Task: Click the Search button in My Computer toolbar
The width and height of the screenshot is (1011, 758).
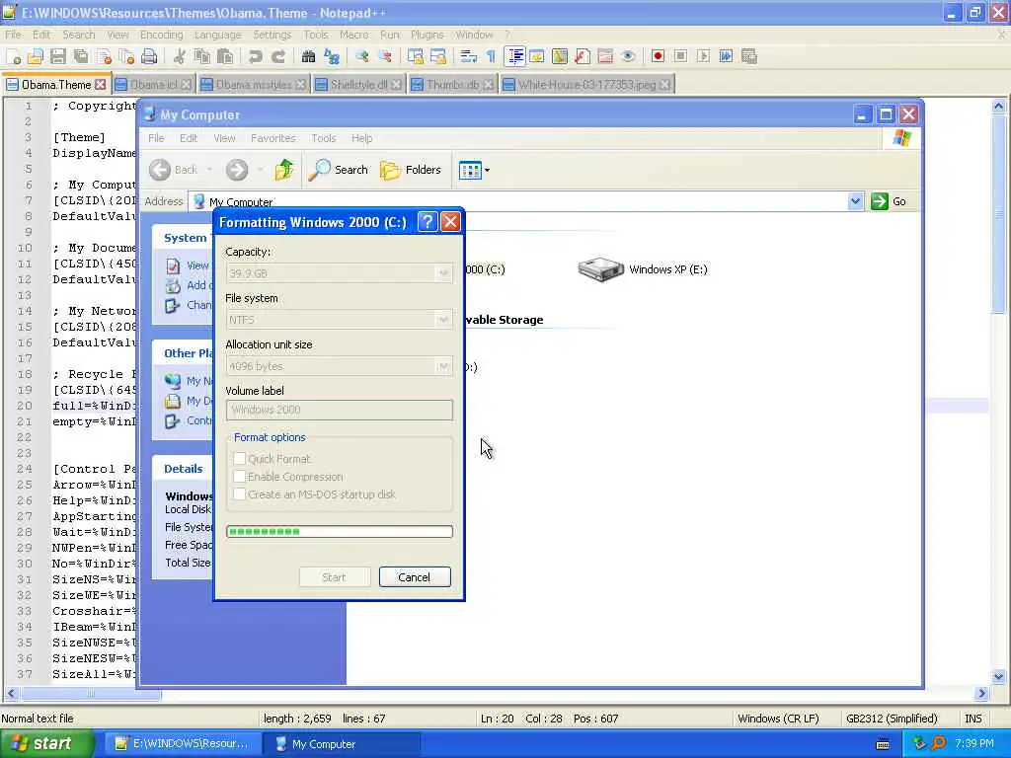Action: point(339,170)
